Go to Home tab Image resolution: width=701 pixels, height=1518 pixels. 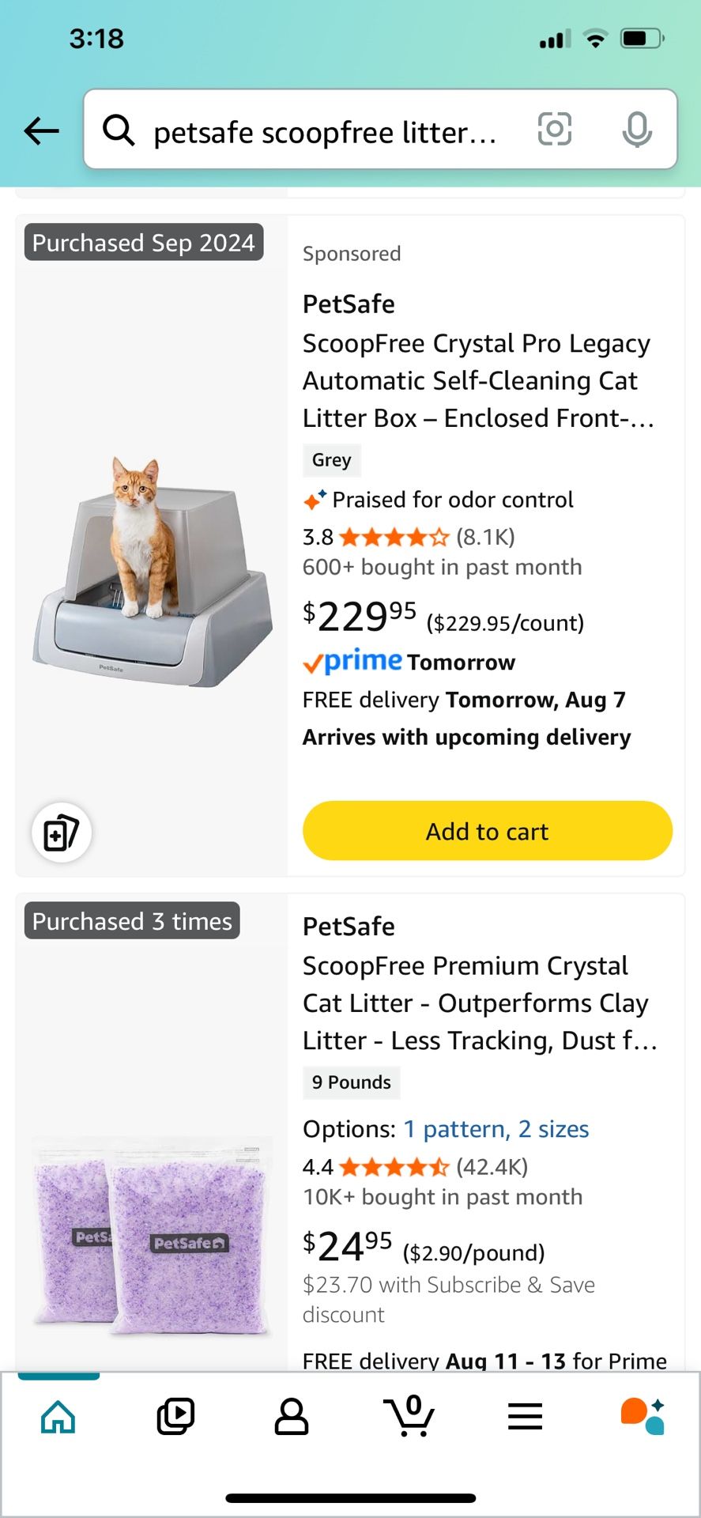click(x=58, y=1415)
